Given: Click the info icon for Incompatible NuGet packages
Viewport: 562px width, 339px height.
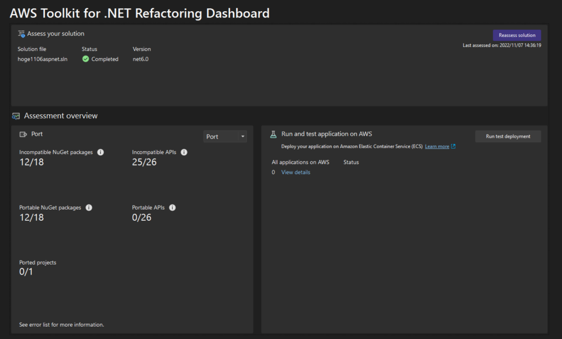Looking at the screenshot, I should [100, 152].
